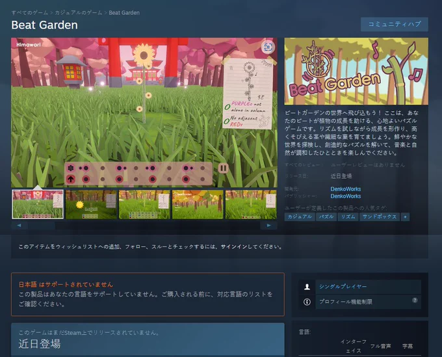442x357 pixels.
Task: Click left arrow of thumbnail scroller
Action: 19,225
